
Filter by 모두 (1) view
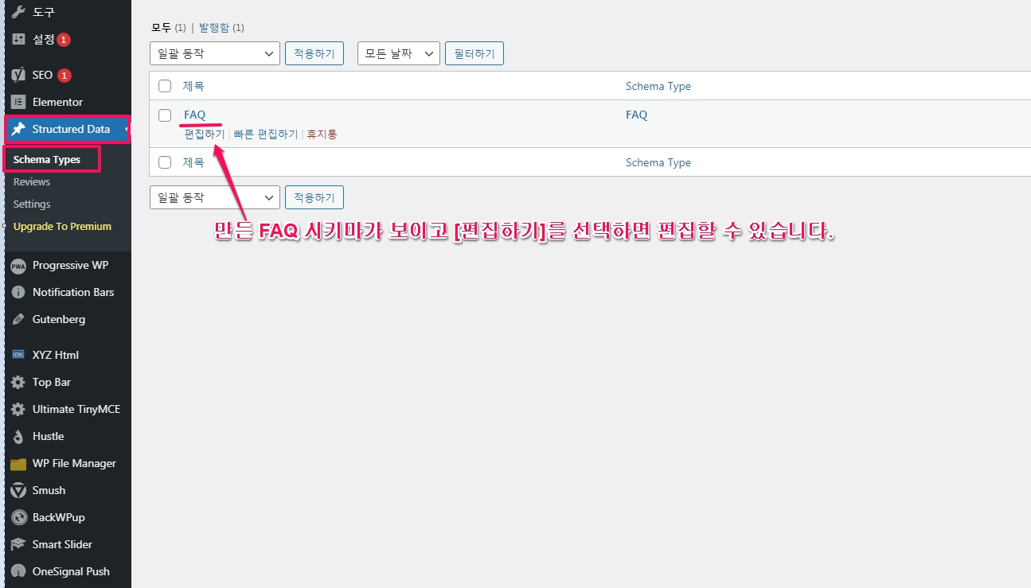pos(168,28)
